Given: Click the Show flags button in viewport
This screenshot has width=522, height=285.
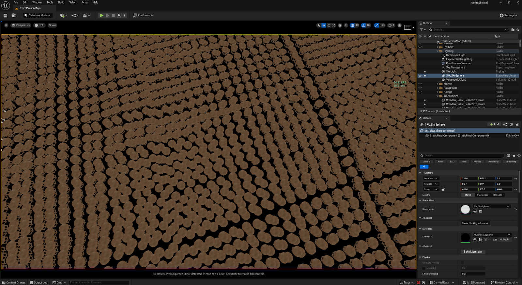Looking at the screenshot, I should pos(52,25).
